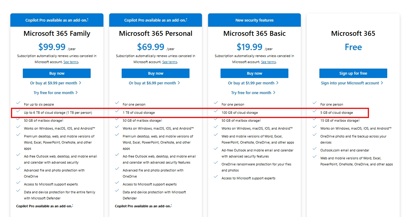This screenshot has height=217, width=414.
Task: Click the Sign up for free button
Action: (x=353, y=73)
